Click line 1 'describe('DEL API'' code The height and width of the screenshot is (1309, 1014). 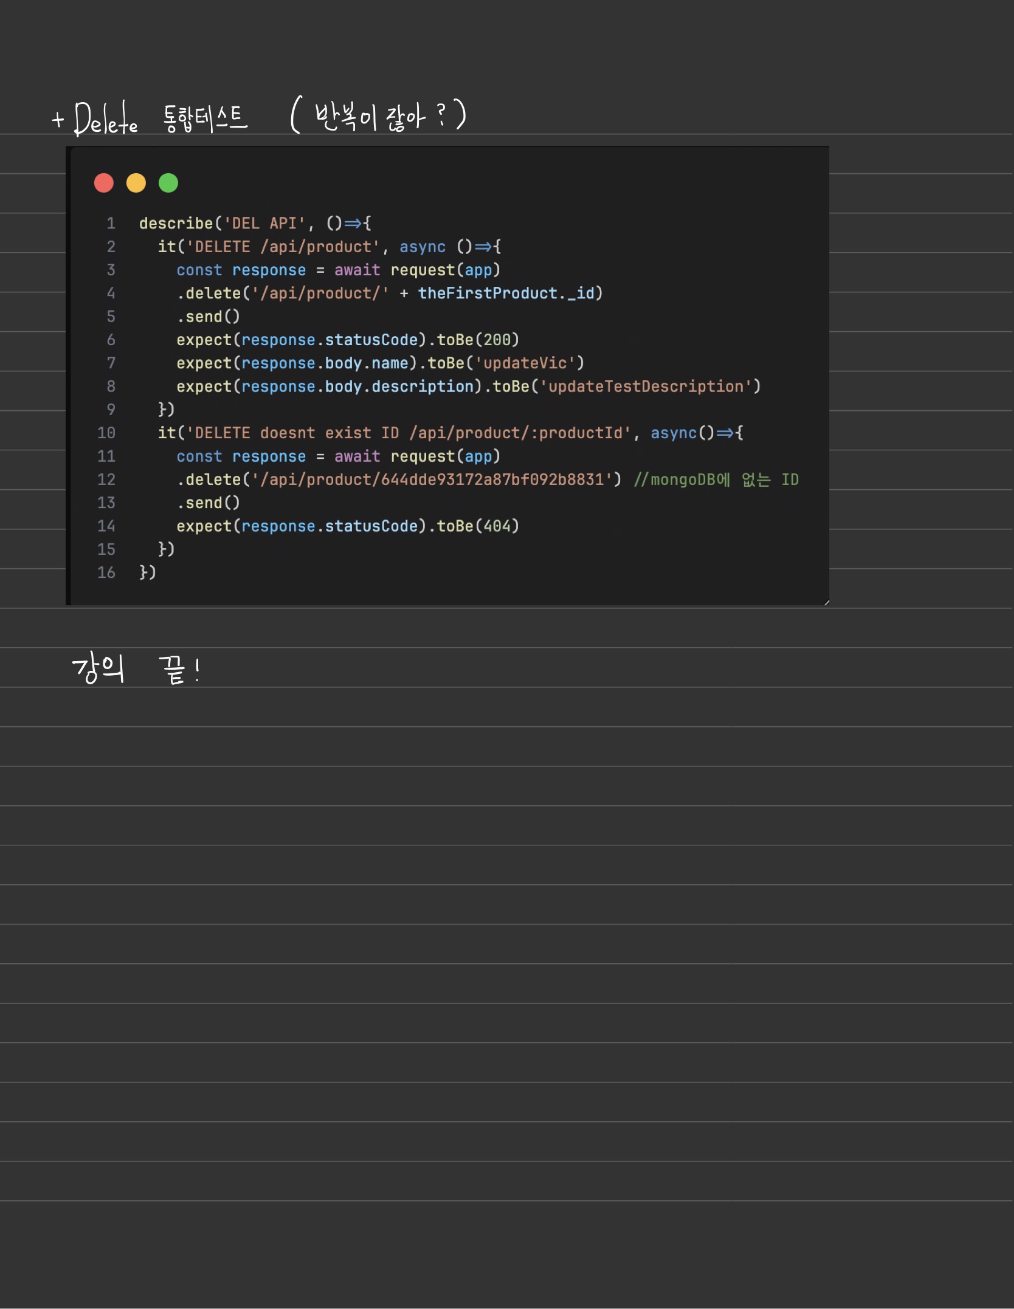coord(222,223)
